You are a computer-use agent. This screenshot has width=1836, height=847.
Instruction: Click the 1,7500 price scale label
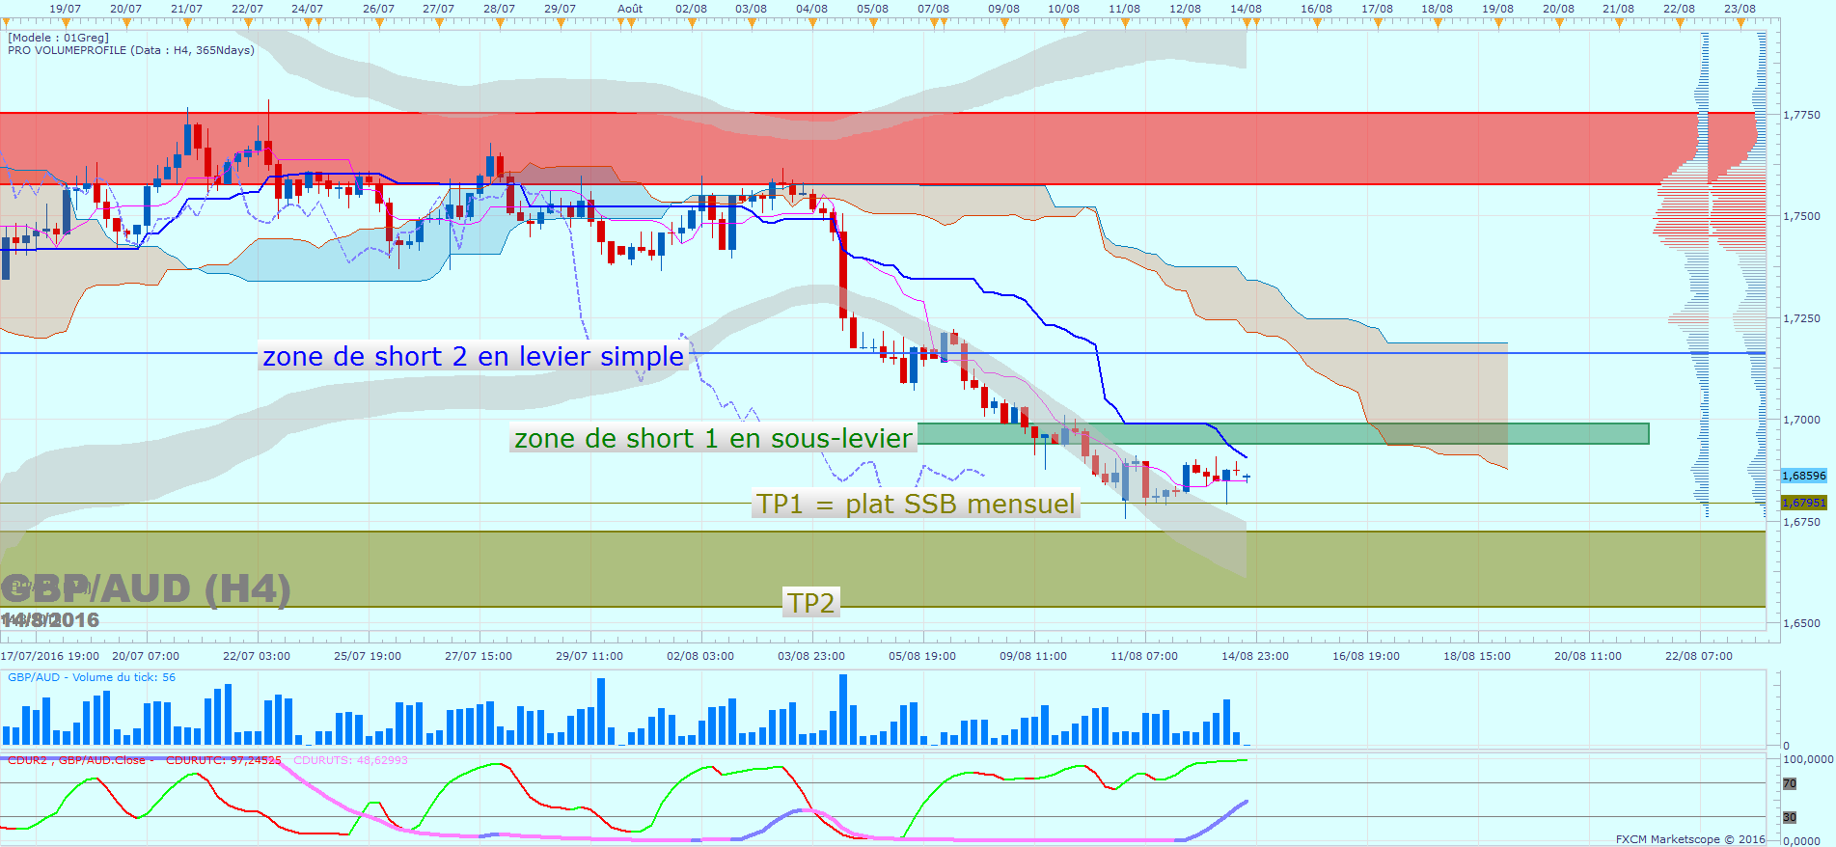point(1801,216)
